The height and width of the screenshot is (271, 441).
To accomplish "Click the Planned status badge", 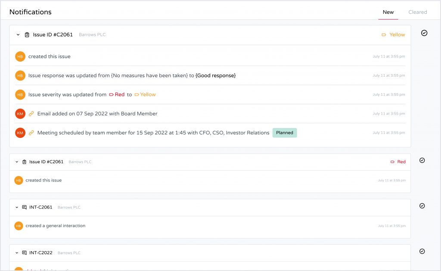I will pos(285,133).
